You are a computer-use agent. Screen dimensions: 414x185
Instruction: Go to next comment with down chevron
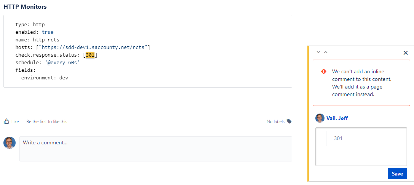coord(318,52)
